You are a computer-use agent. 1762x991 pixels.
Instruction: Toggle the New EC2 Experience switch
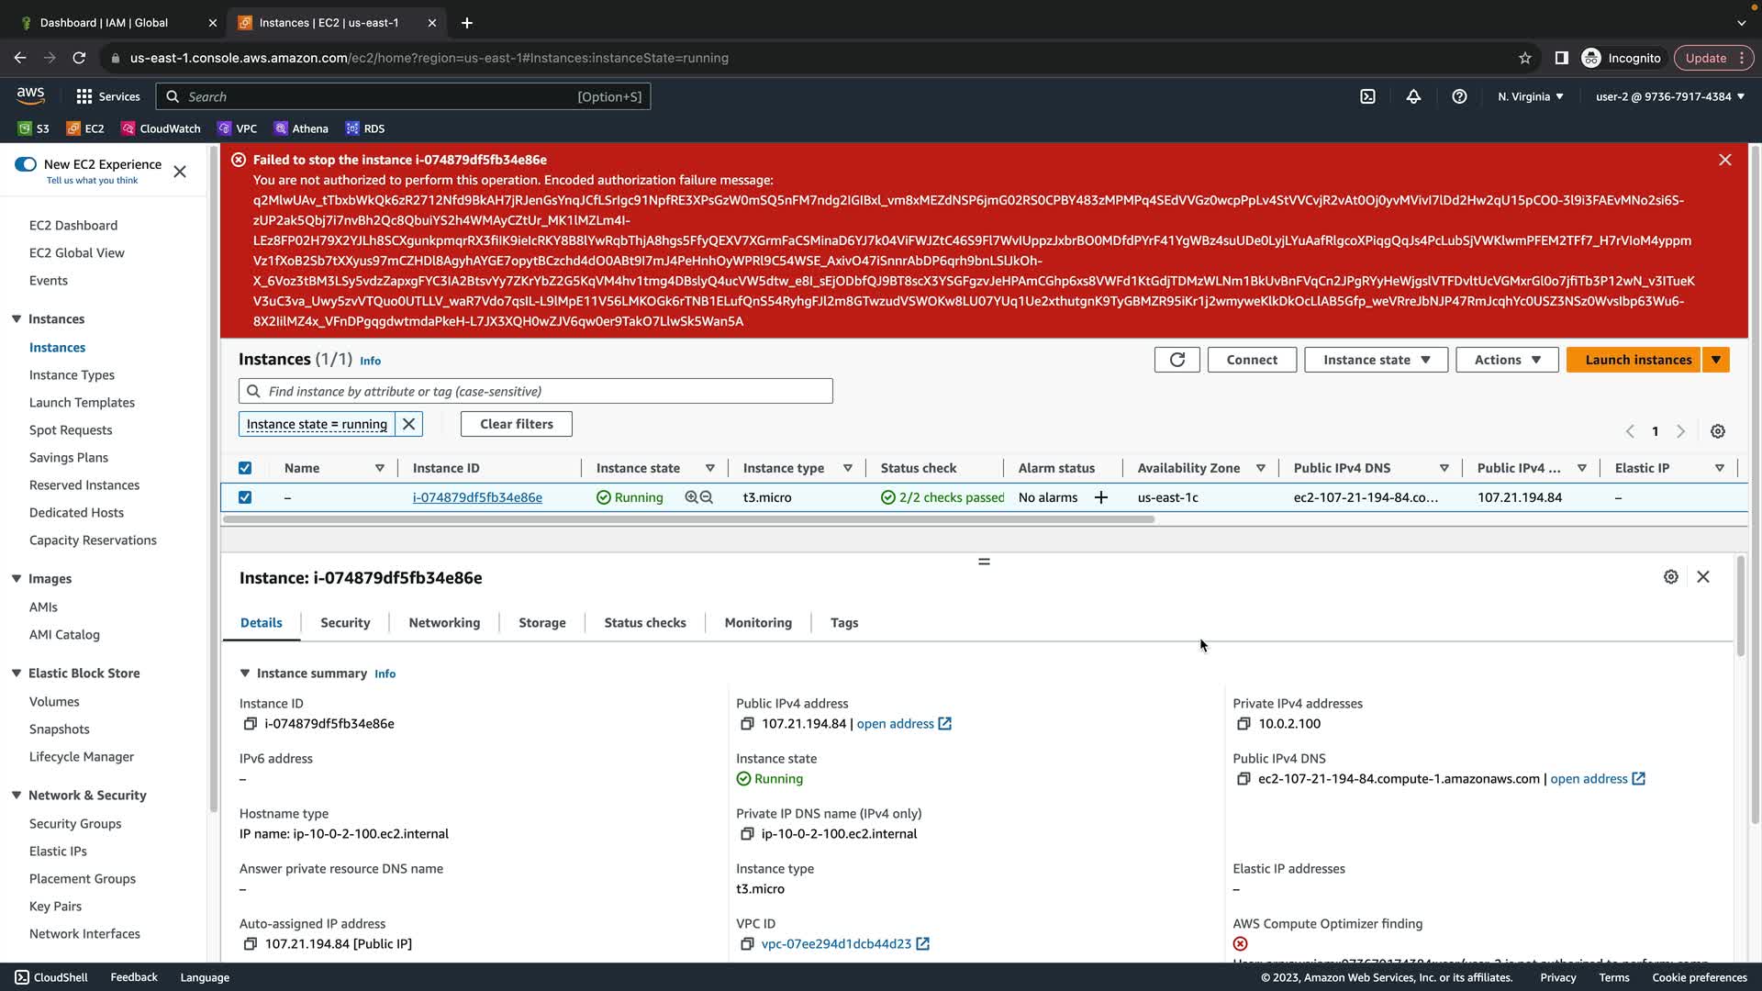click(x=26, y=164)
